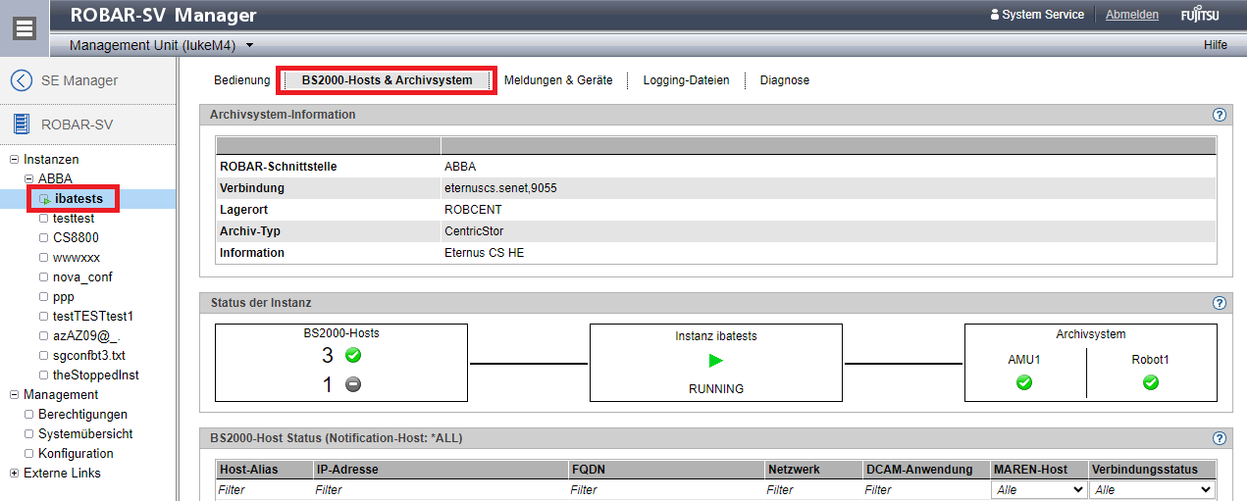Screen dimensions: 1247x501
Task: Click the AMU1 green status check
Action: pyautogui.click(x=1024, y=382)
